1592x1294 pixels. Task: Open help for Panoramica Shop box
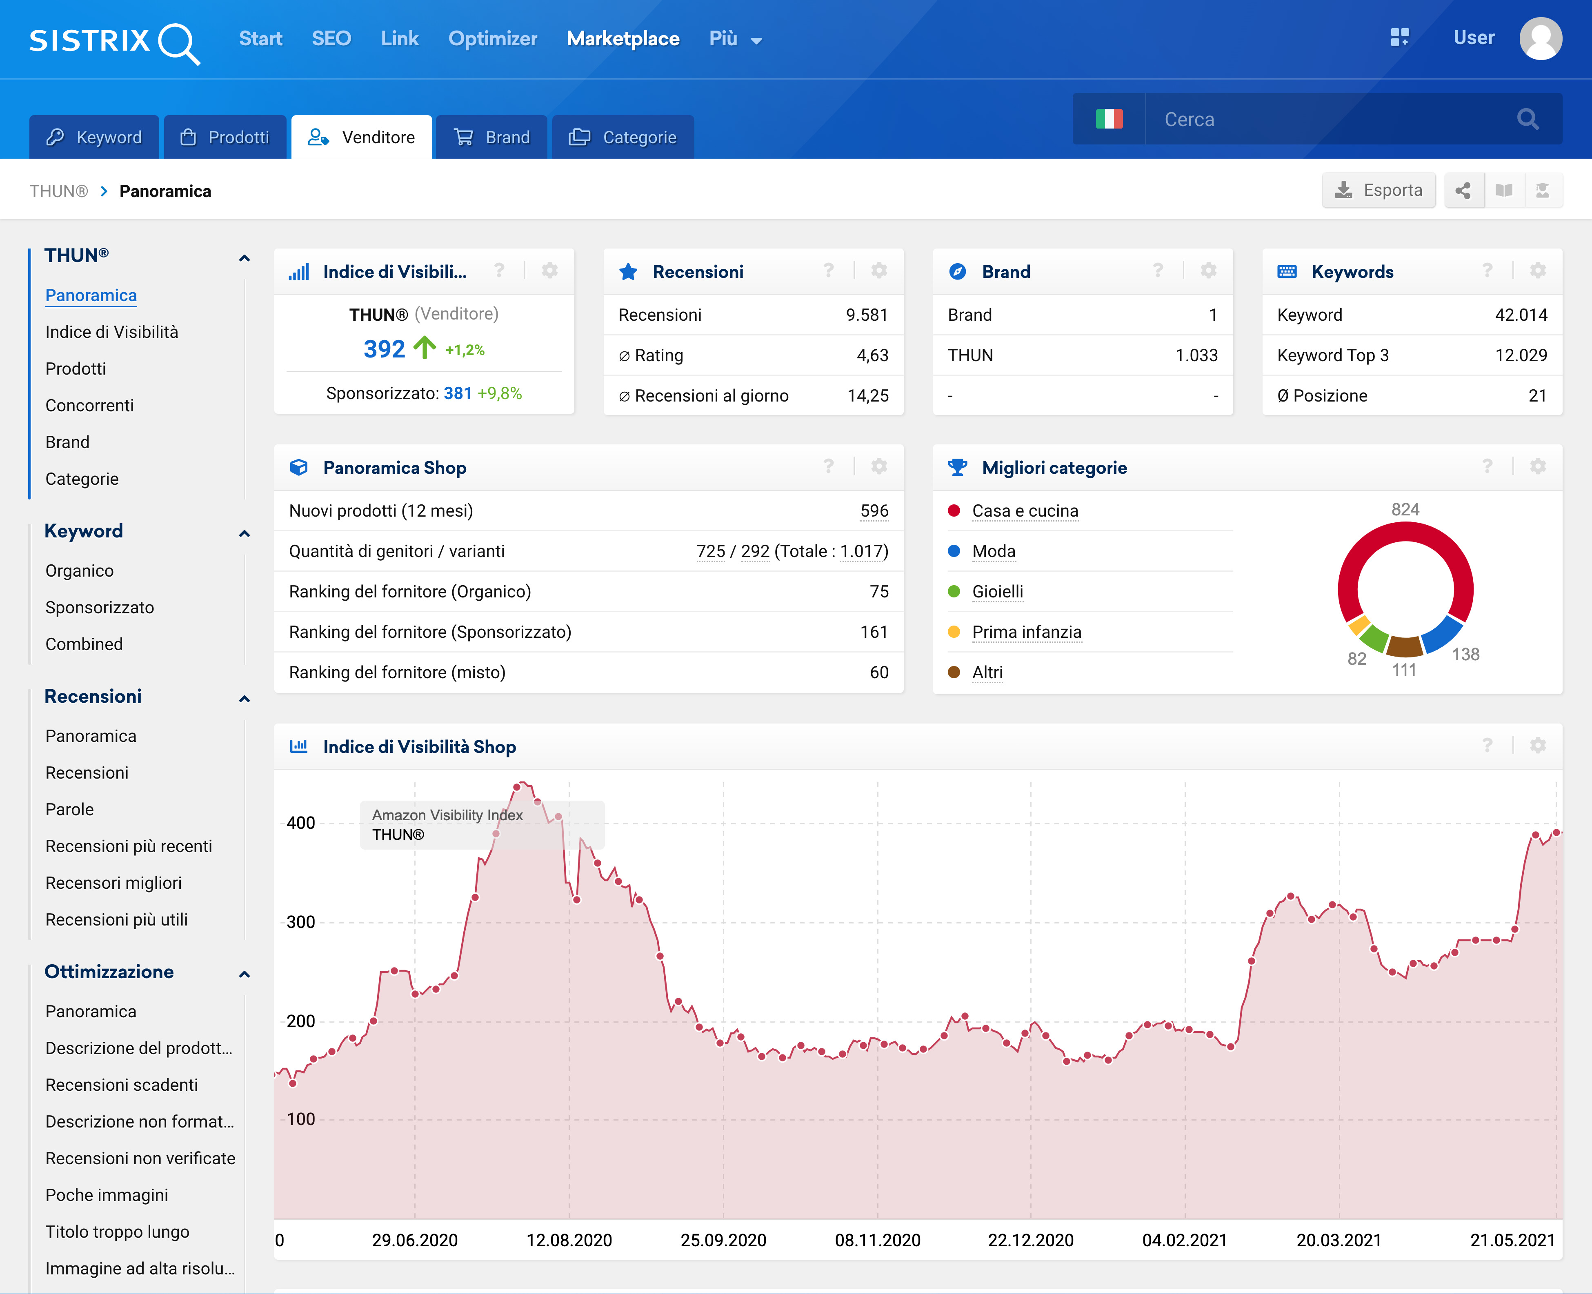click(828, 466)
